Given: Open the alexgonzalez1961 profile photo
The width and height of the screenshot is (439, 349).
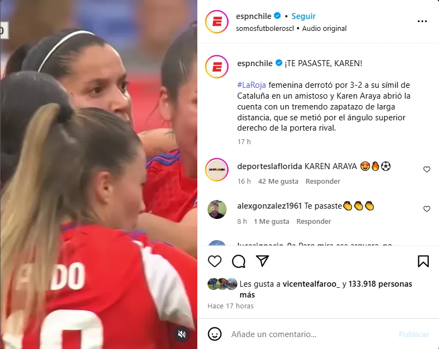Looking at the screenshot, I should [217, 209].
